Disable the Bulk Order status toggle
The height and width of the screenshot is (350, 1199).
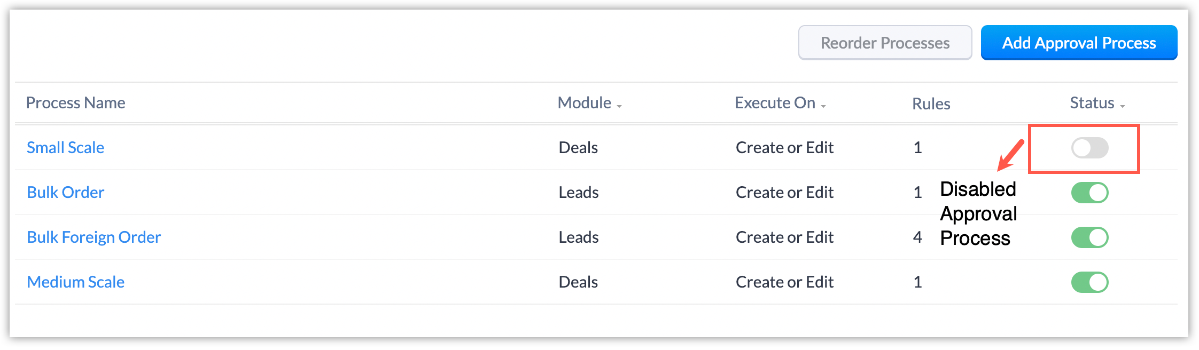1089,193
